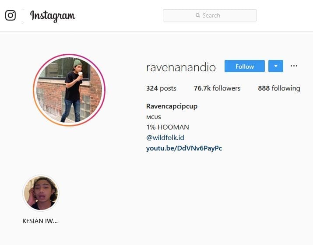The image size is (313, 245).
Task: Visit the @wildfolk.id tagged profile
Action: pyautogui.click(x=164, y=137)
